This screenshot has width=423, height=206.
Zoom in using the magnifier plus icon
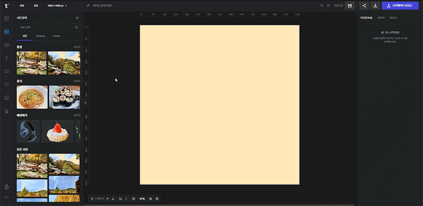(150, 199)
